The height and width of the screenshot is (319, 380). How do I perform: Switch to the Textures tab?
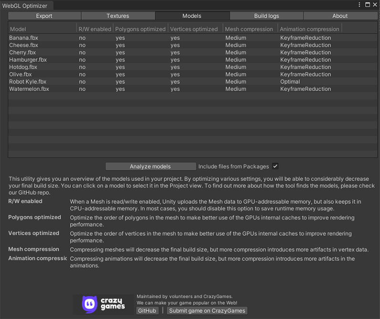[x=118, y=16]
